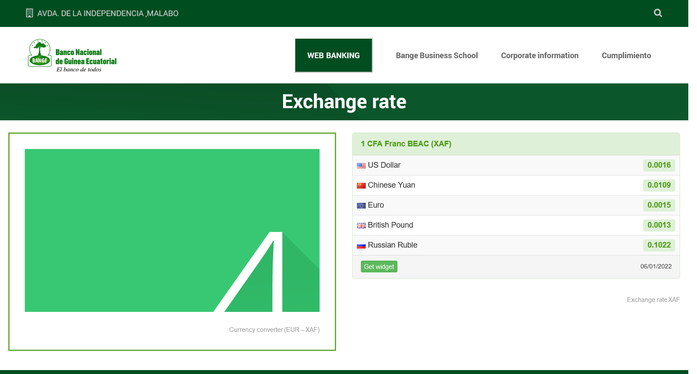Open Bange Business School menu
Screen dimensions: 697x374
tap(437, 56)
